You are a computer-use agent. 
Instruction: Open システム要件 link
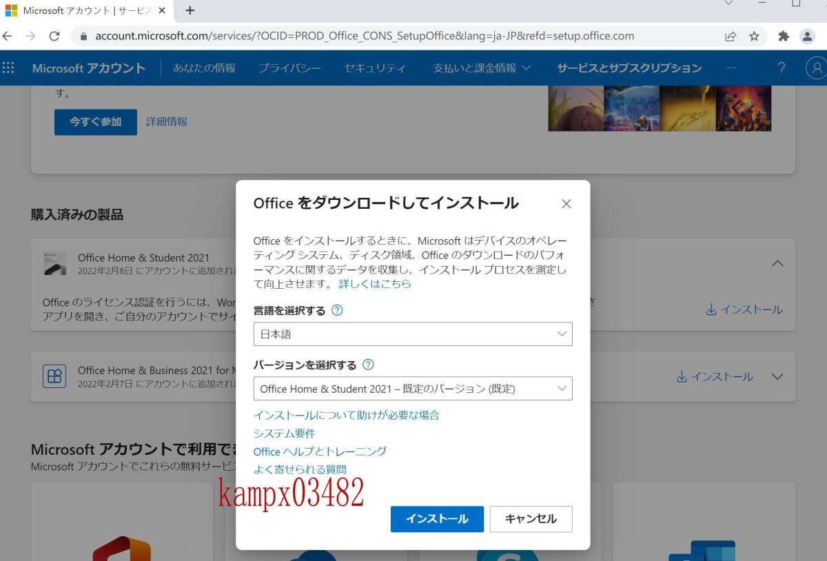[285, 433]
